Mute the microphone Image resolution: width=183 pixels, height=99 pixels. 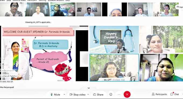click(55, 94)
